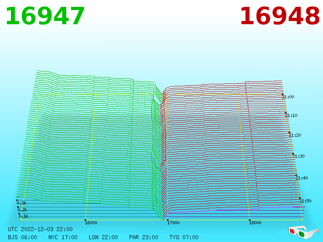The width and height of the screenshot is (323, 242).
Task: Click the red ask price 16948
Action: point(279,16)
